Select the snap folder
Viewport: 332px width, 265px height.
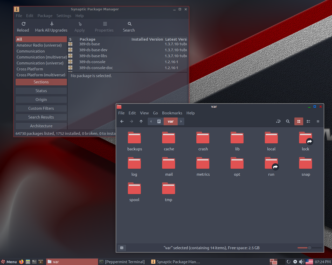point(306,167)
